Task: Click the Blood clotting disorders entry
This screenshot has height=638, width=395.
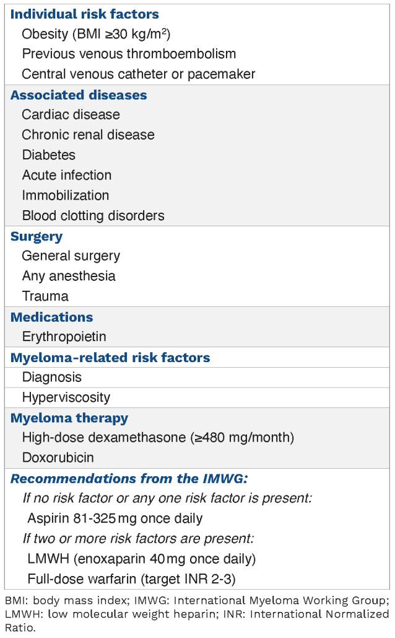Action: [x=93, y=216]
